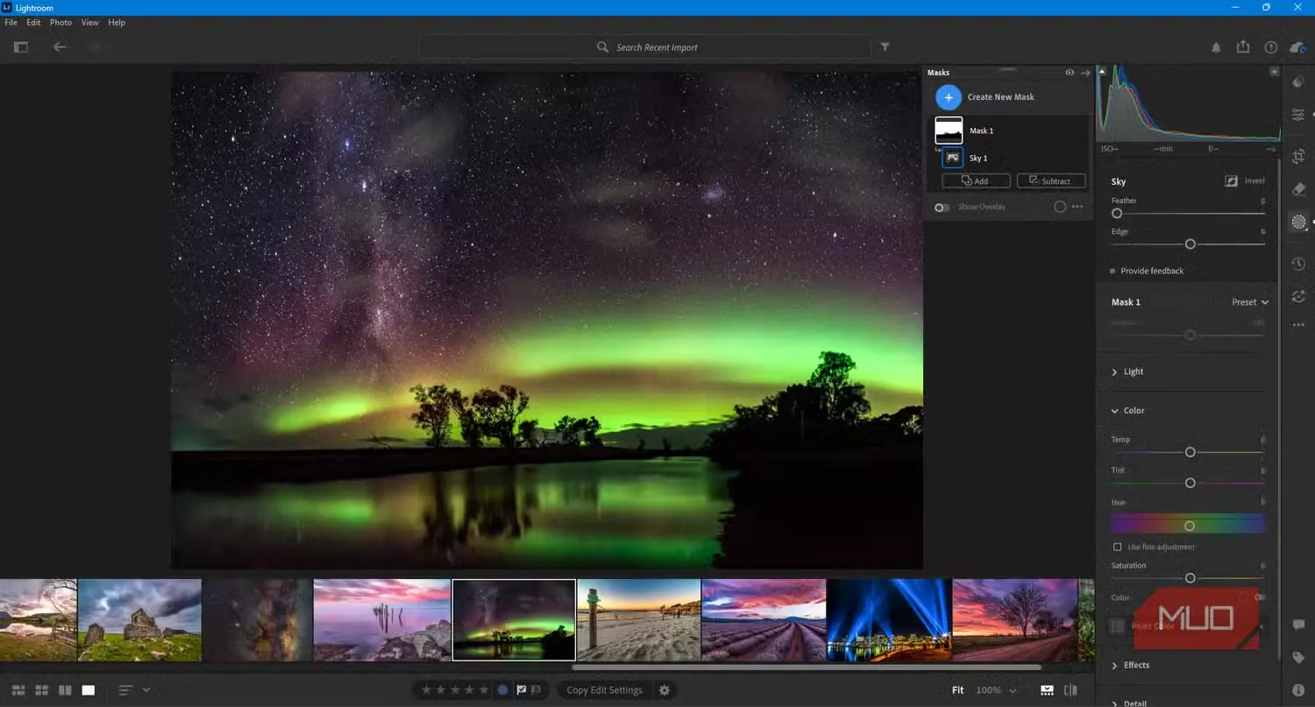Open the right sidebar three-dot menu
Image resolution: width=1315 pixels, height=707 pixels.
click(1299, 325)
